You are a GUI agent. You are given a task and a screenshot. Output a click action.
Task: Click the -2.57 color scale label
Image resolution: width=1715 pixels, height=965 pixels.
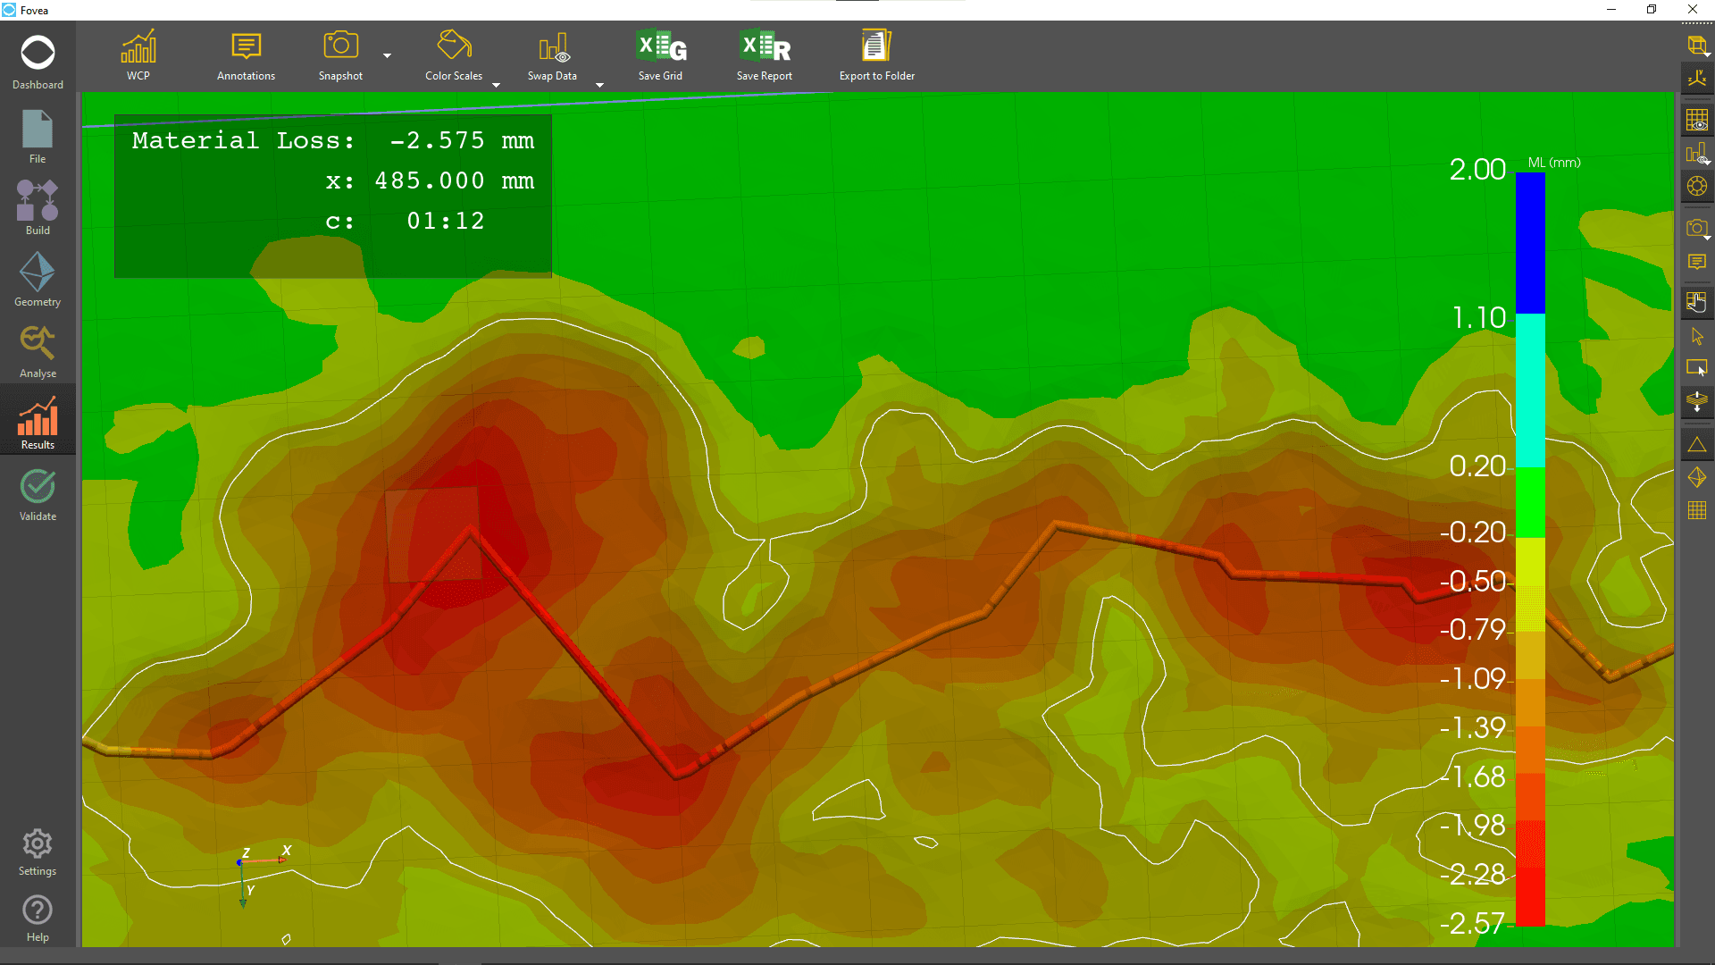click(x=1473, y=923)
